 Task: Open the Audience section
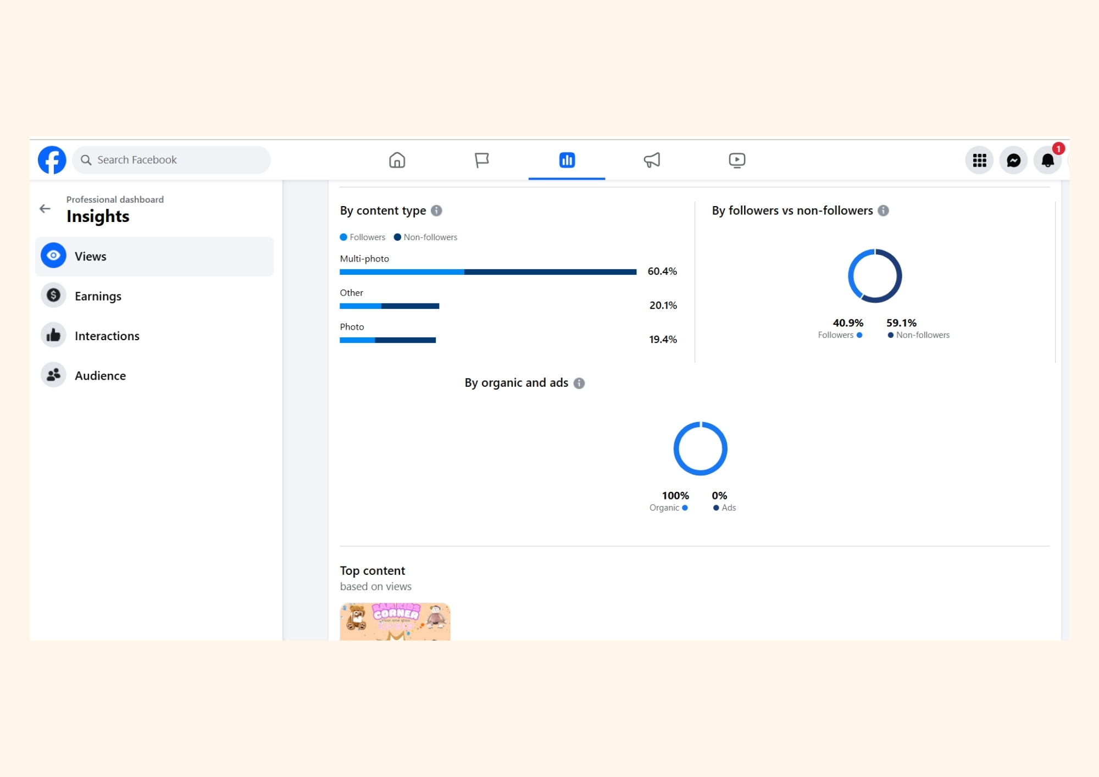click(154, 375)
